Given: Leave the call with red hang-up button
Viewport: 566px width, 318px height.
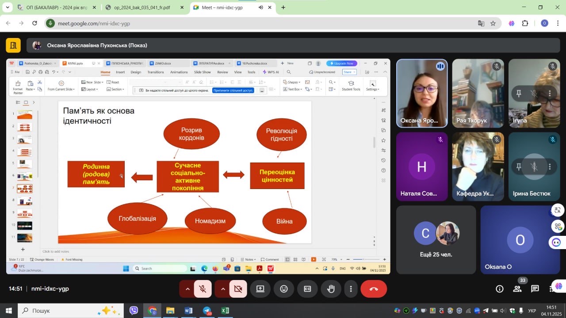Looking at the screenshot, I should click(374, 289).
